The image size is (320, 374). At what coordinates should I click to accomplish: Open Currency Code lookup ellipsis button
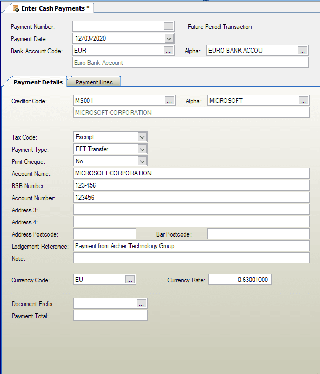130,280
